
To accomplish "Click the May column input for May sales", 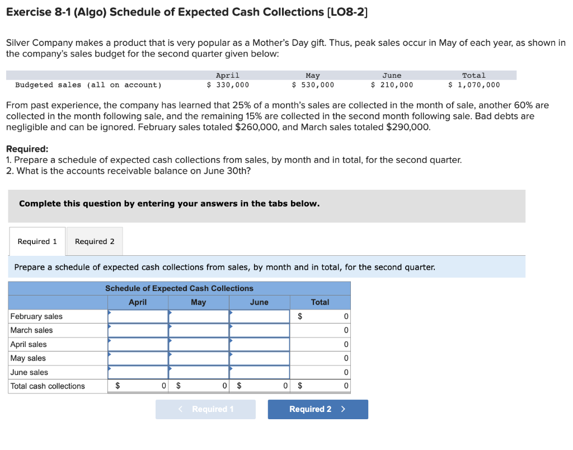I will pyautogui.click(x=199, y=358).
